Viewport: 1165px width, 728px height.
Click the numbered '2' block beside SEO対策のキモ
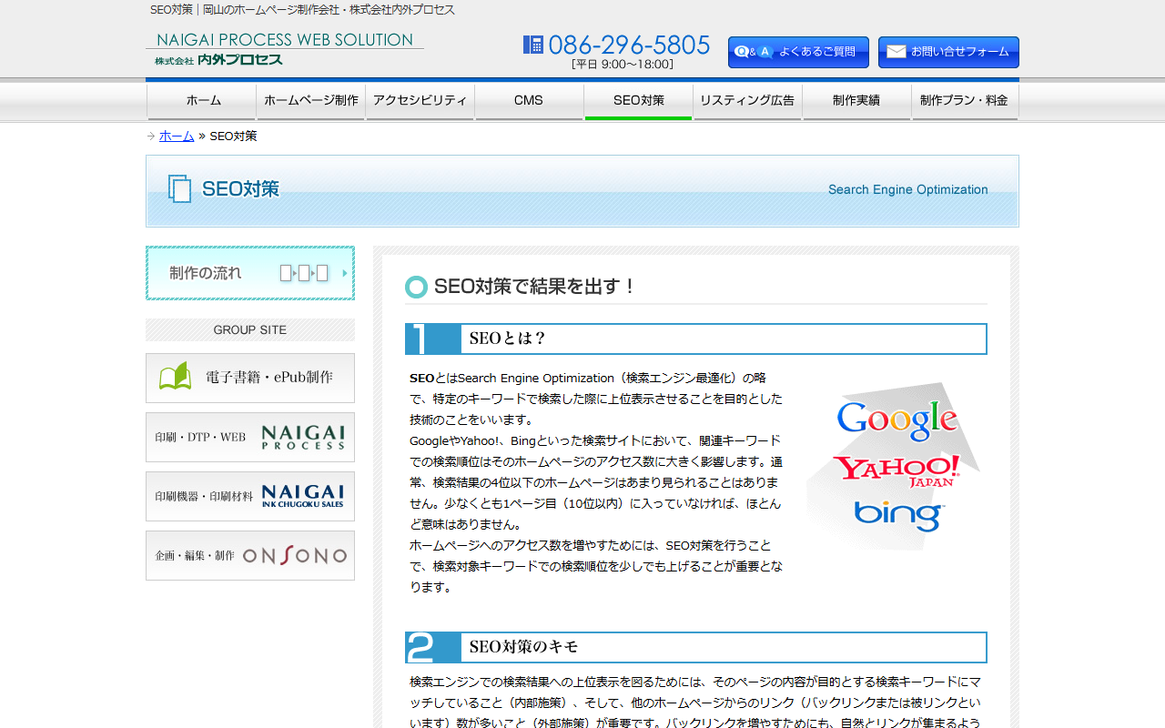pos(432,647)
